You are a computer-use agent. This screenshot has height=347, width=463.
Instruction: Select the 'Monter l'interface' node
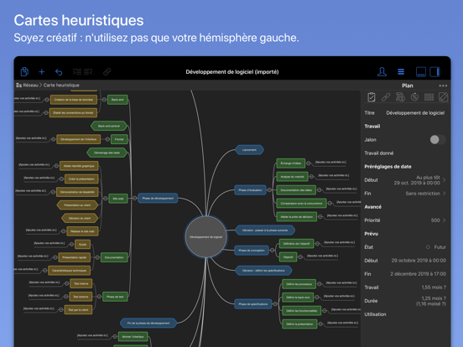click(133, 337)
